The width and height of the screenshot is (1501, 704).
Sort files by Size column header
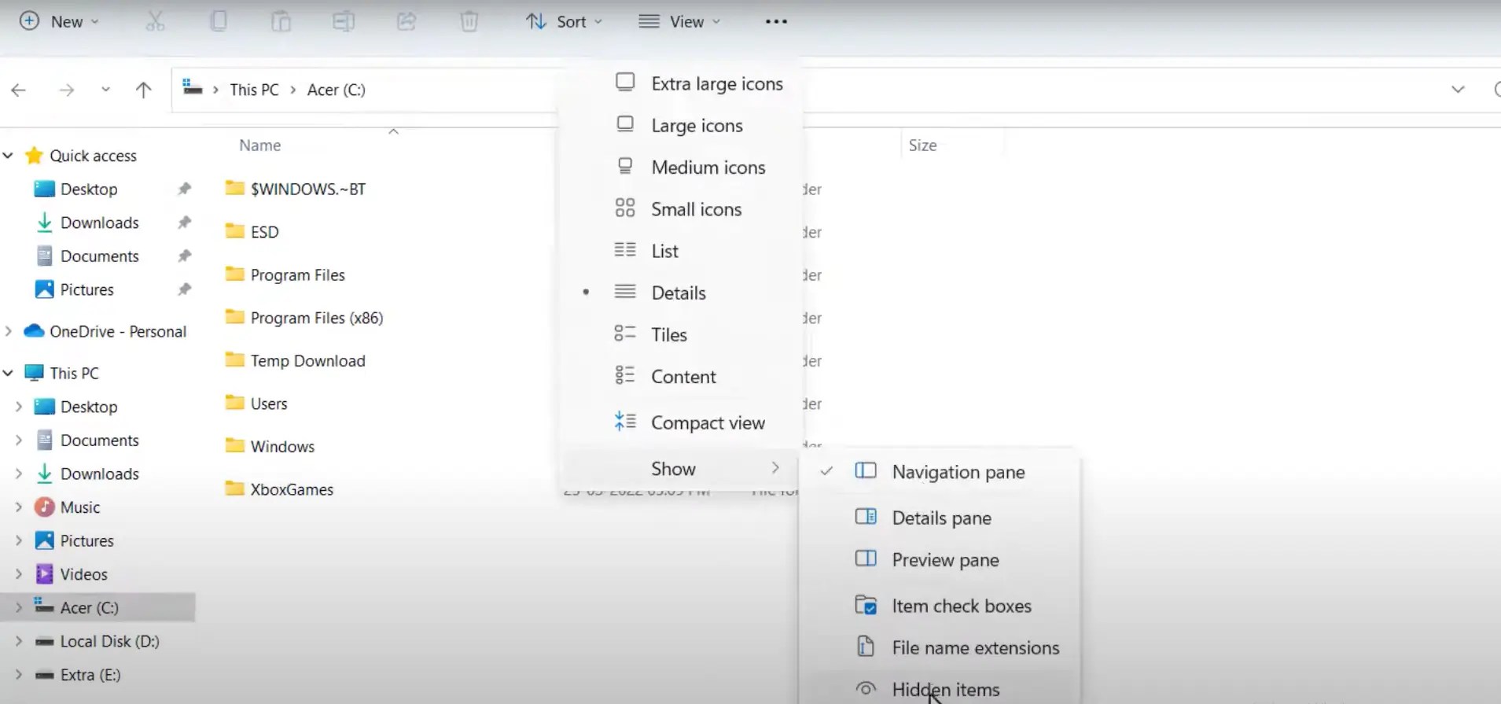point(922,146)
